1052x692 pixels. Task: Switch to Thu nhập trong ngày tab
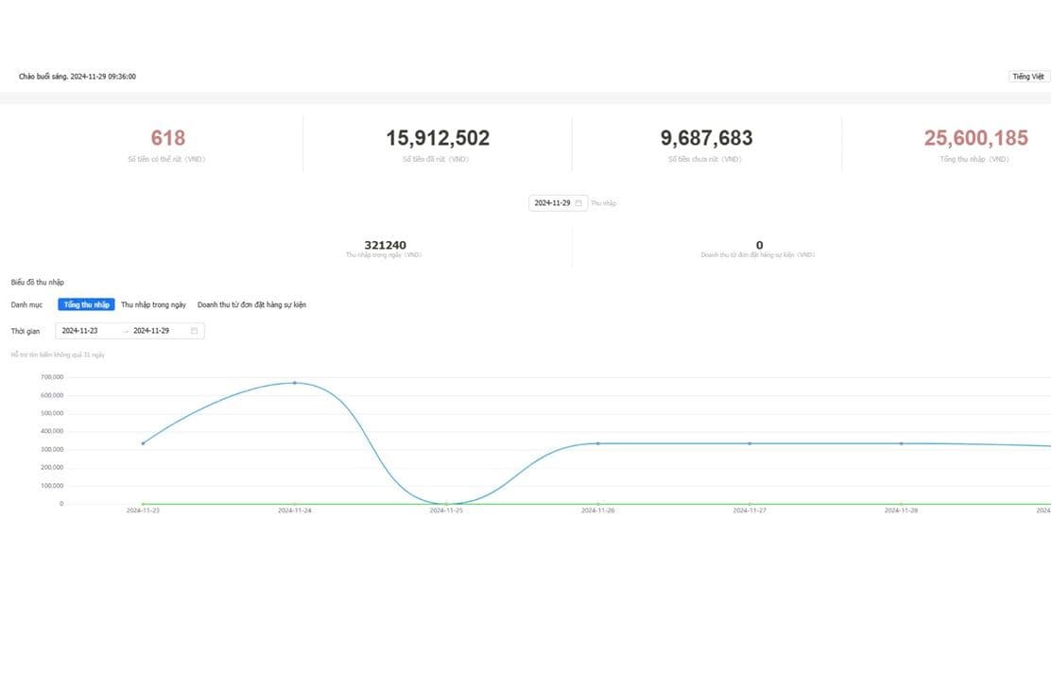click(x=153, y=304)
